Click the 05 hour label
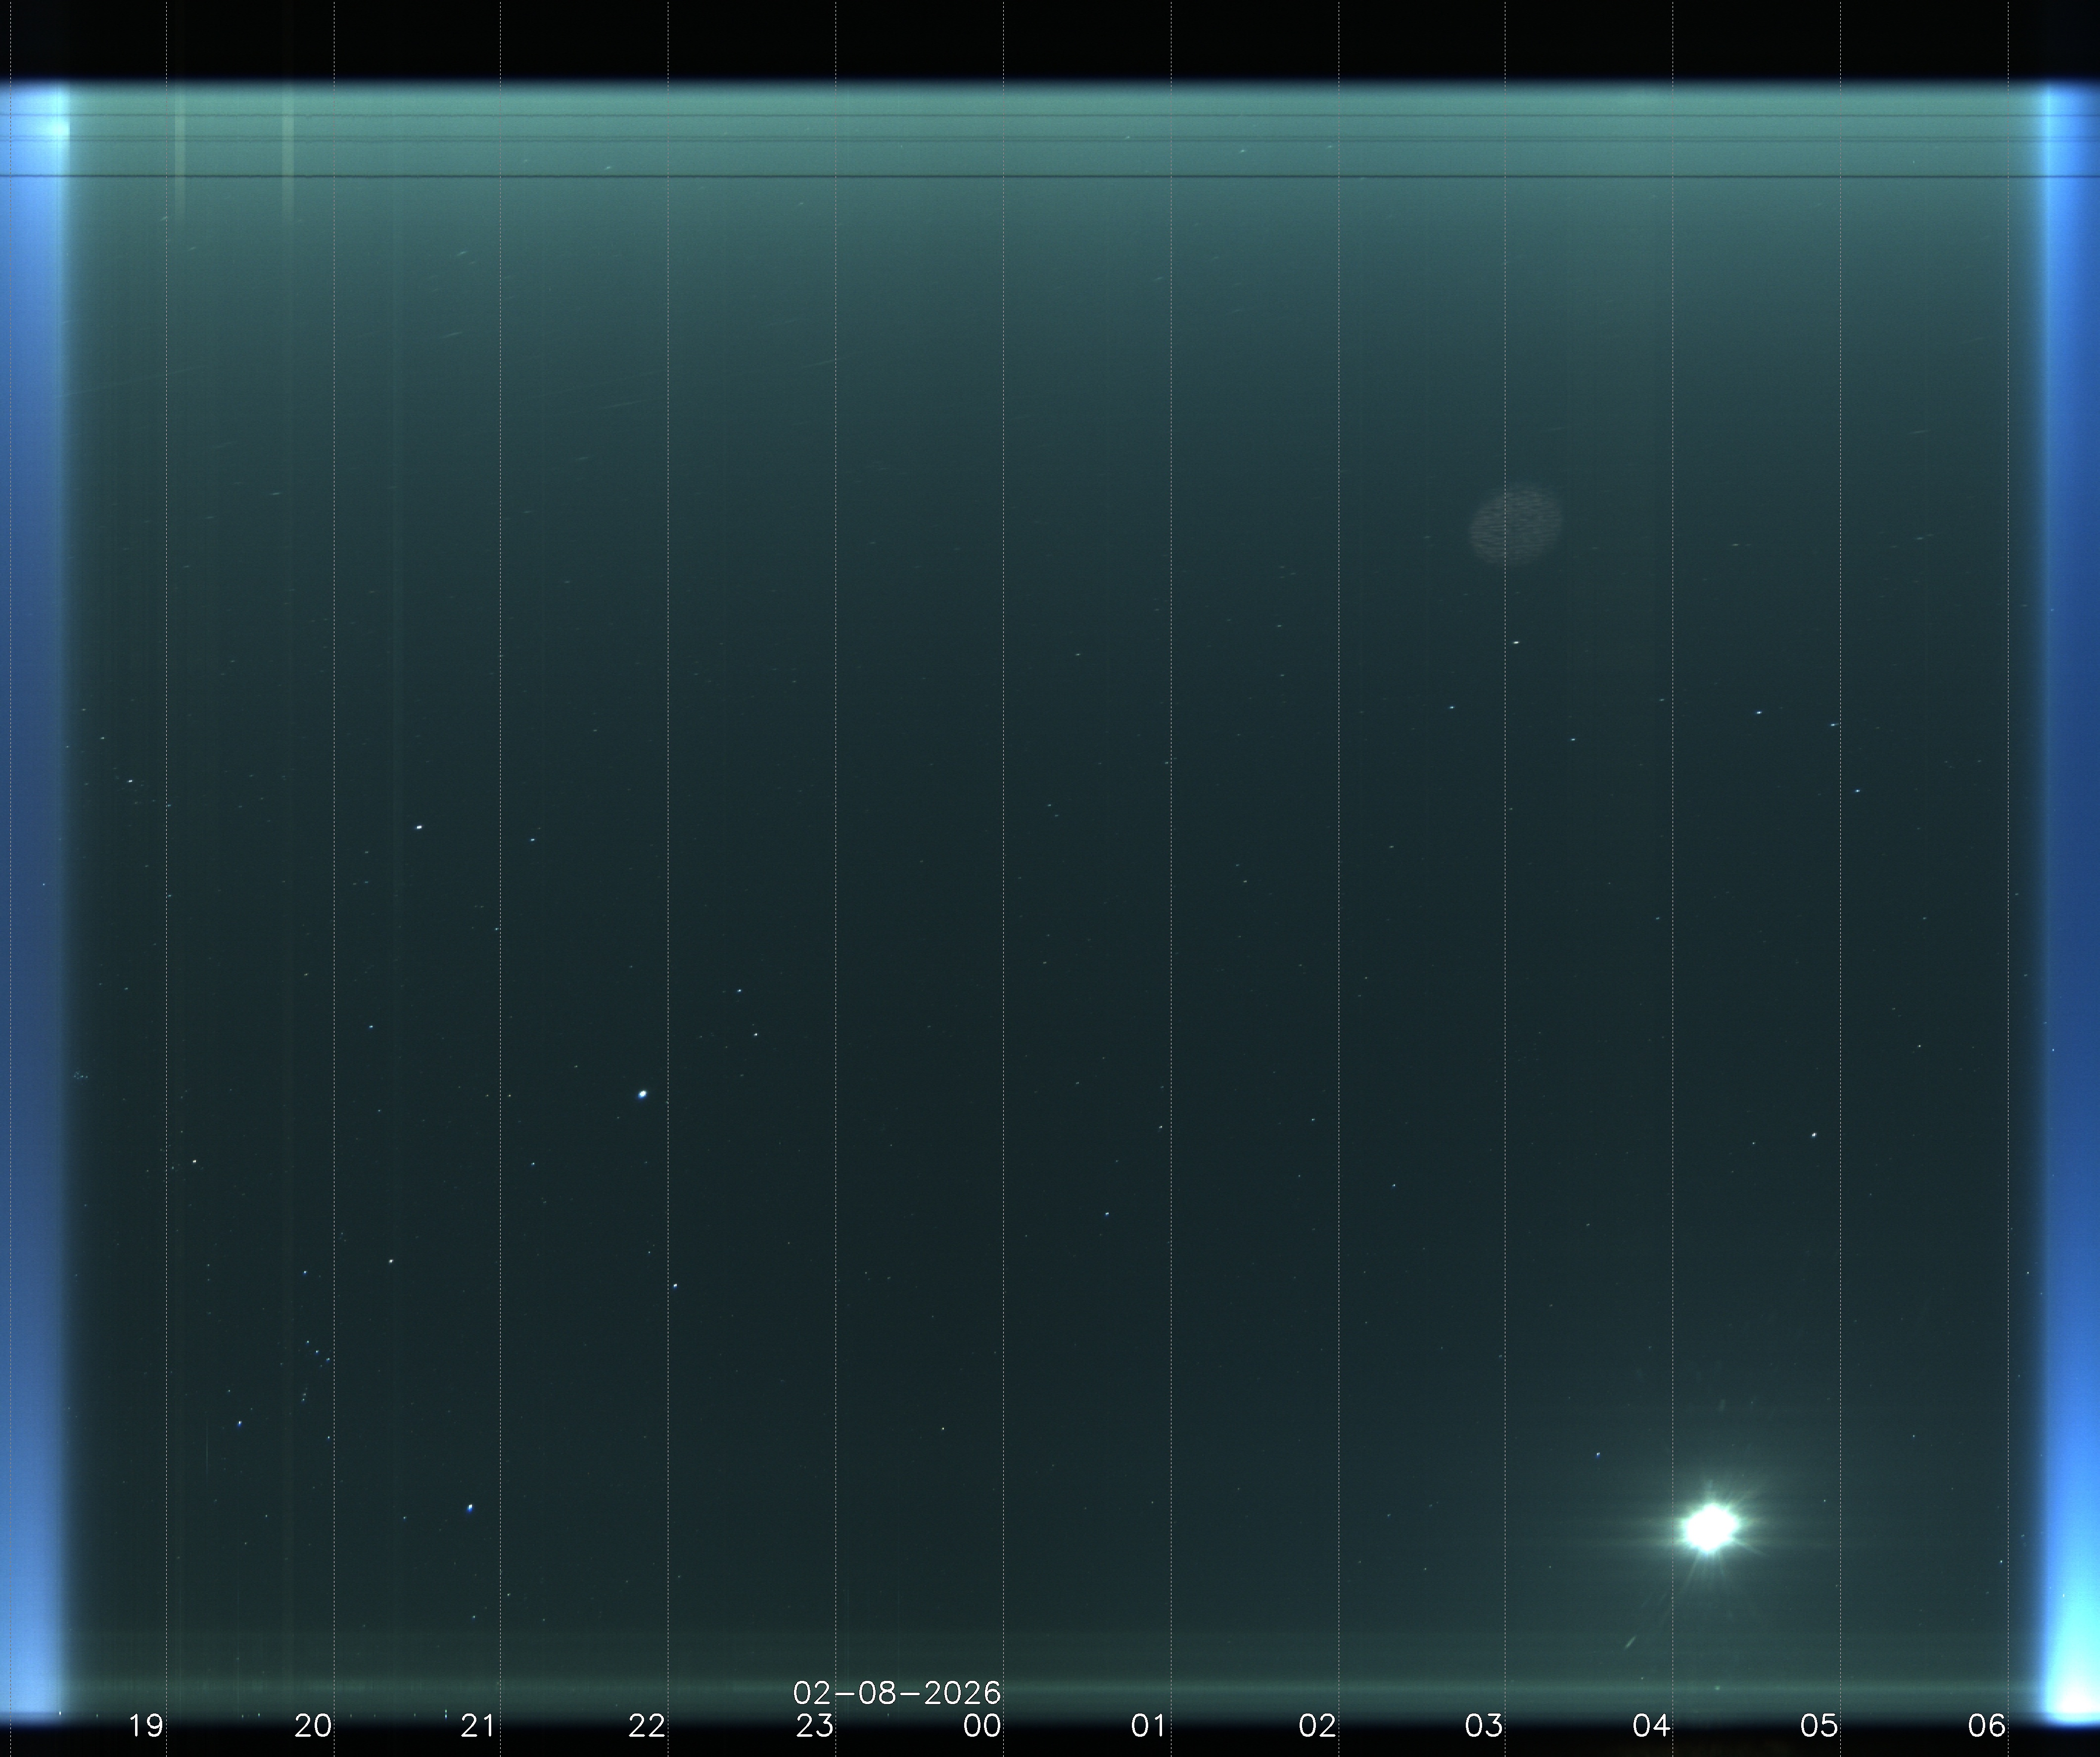Image resolution: width=2100 pixels, height=1757 pixels. pos(1819,1726)
